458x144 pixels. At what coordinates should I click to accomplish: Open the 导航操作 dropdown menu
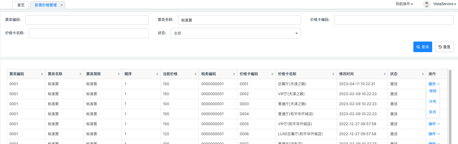click(404, 4)
